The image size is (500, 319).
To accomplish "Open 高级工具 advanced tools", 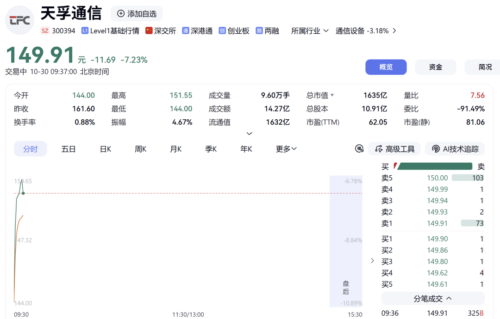I will click(x=394, y=149).
